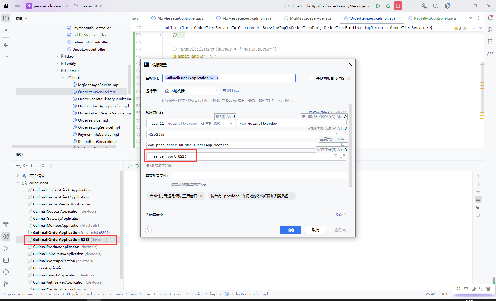Focus the -Xmx100m VM options field
The height and width of the screenshot is (301, 496).
pyautogui.click(x=247, y=135)
